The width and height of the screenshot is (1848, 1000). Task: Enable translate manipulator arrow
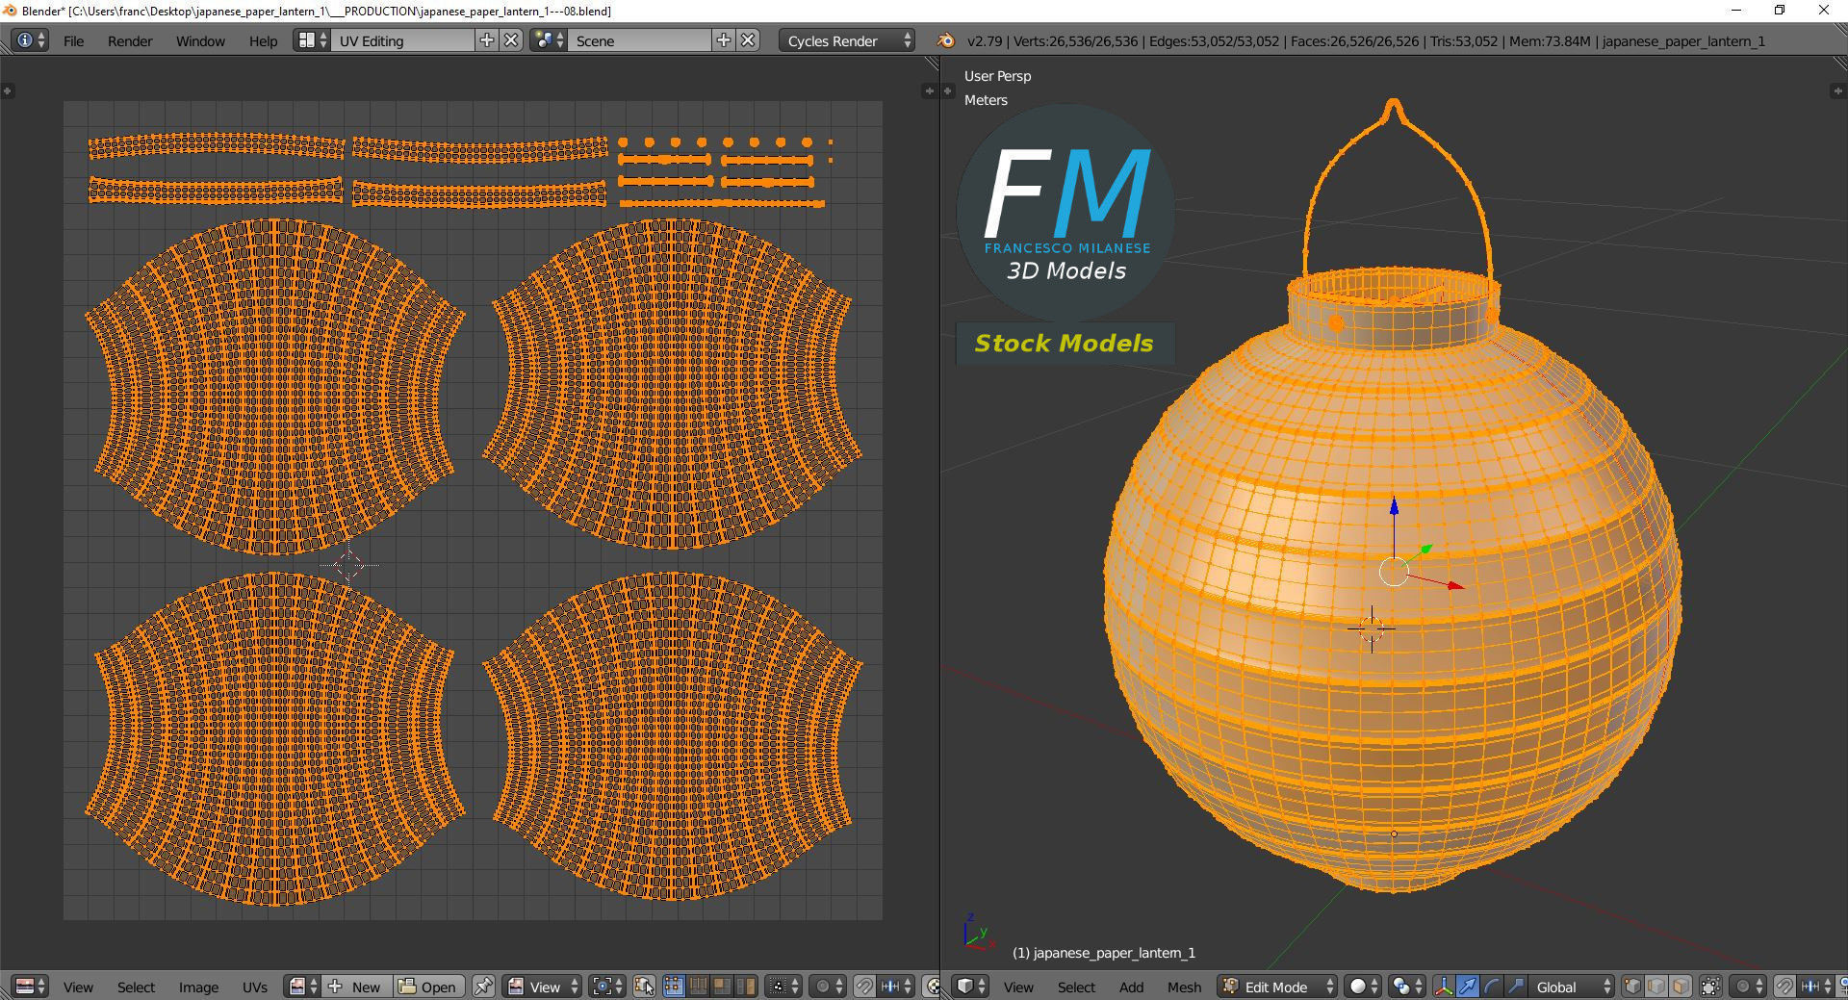pyautogui.click(x=1468, y=987)
